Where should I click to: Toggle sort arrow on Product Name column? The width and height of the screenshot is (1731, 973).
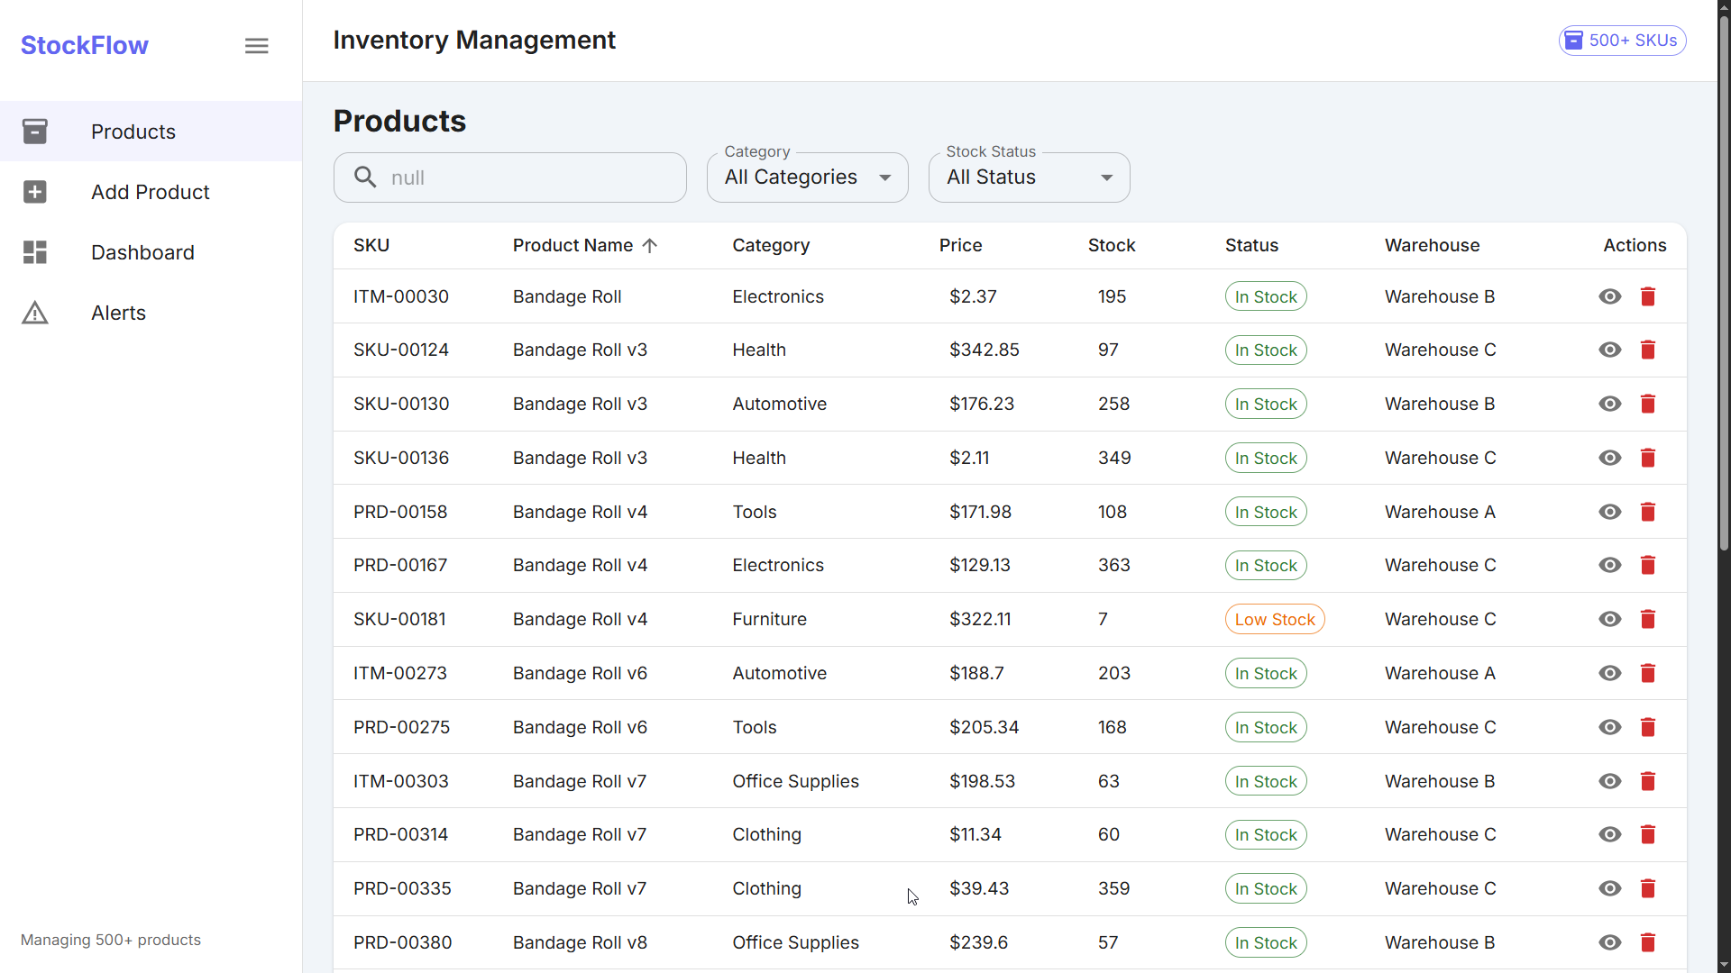coord(650,245)
